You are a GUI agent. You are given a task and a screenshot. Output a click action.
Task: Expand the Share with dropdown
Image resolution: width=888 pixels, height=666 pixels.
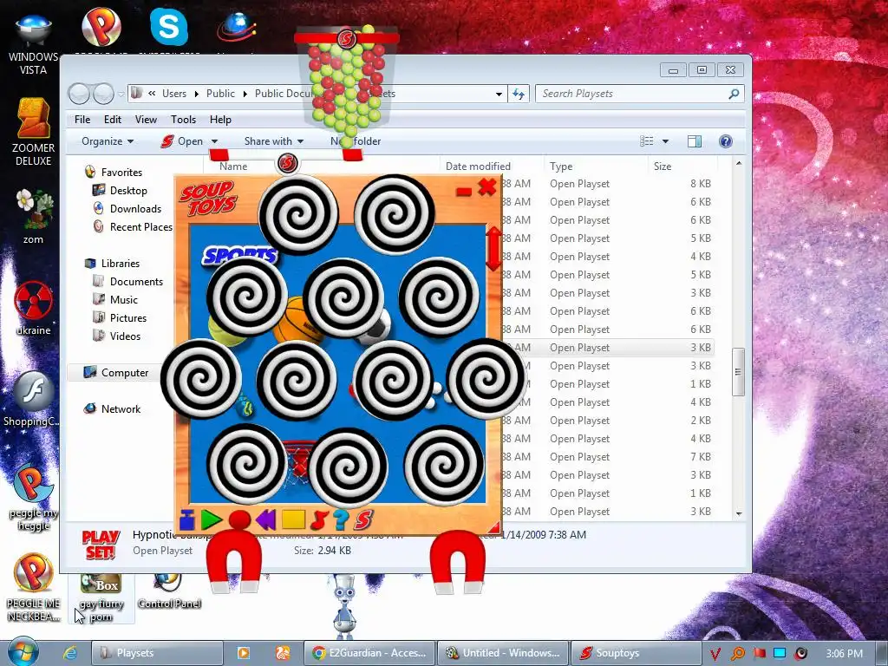click(273, 141)
